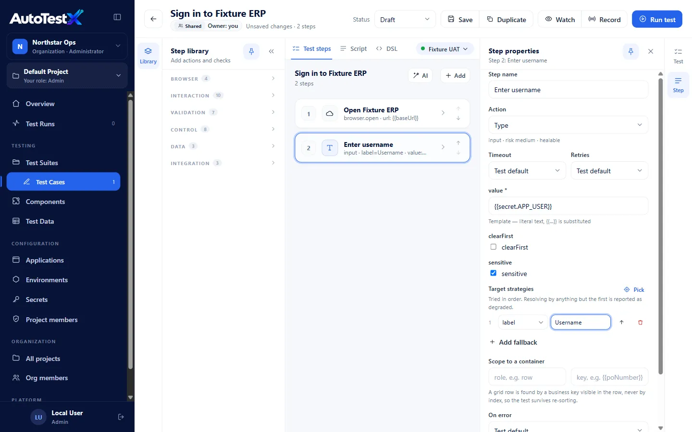Screen dimensions: 692x432
Task: Open the Fixture UAT environment dropdown
Action: [x=444, y=49]
